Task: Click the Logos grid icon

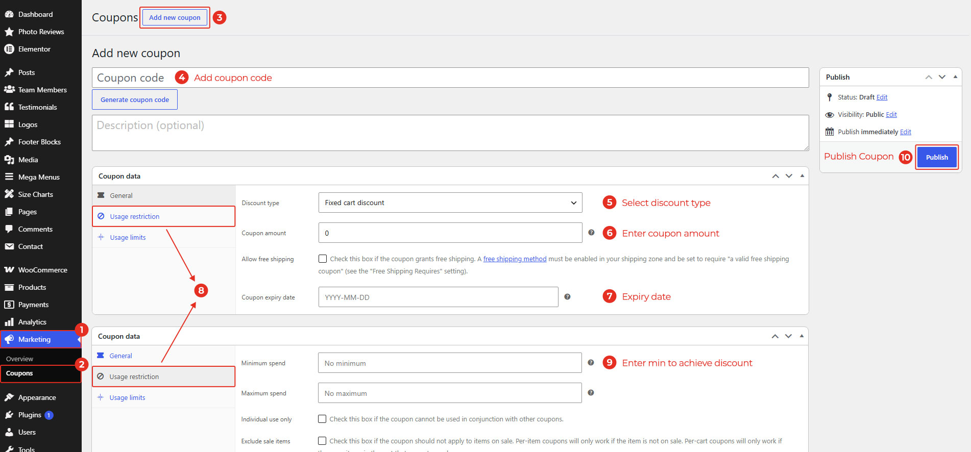Action: tap(9, 124)
